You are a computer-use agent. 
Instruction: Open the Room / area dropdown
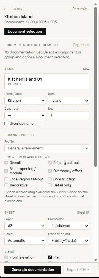coord(25,101)
